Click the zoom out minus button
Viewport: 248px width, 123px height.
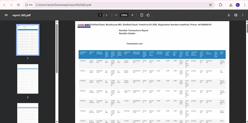coord(116,15)
